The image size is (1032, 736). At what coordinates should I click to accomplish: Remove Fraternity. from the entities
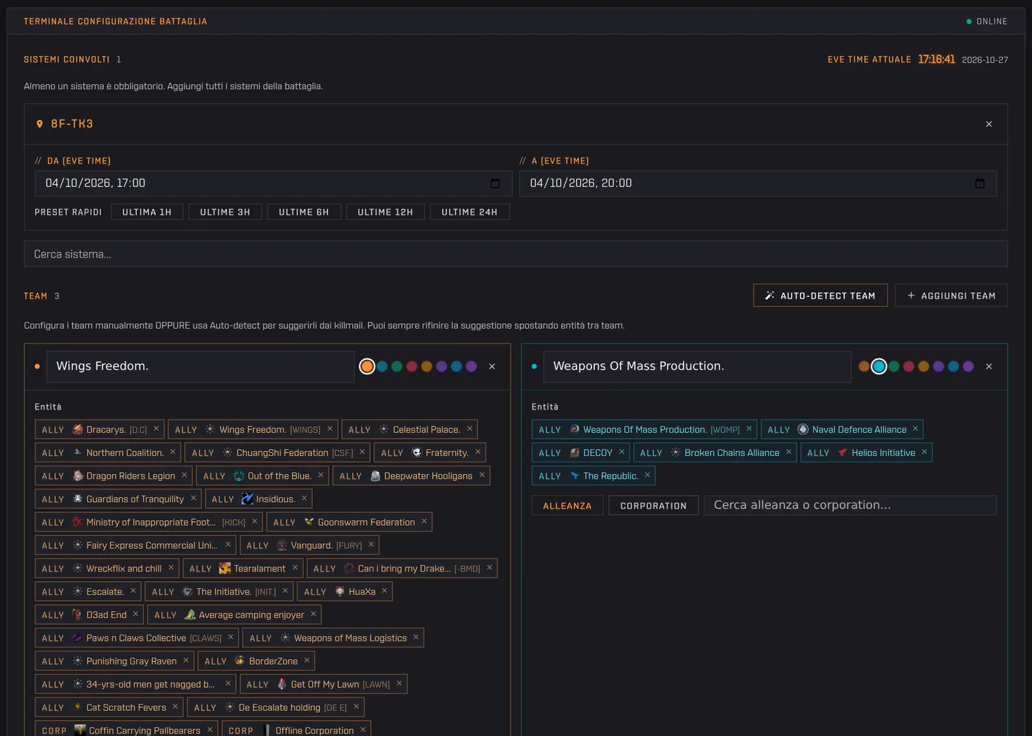click(x=478, y=452)
